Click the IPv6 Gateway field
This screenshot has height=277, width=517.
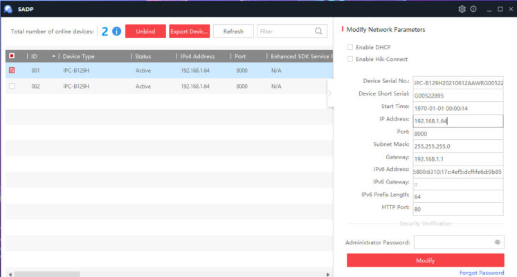[x=458, y=184]
